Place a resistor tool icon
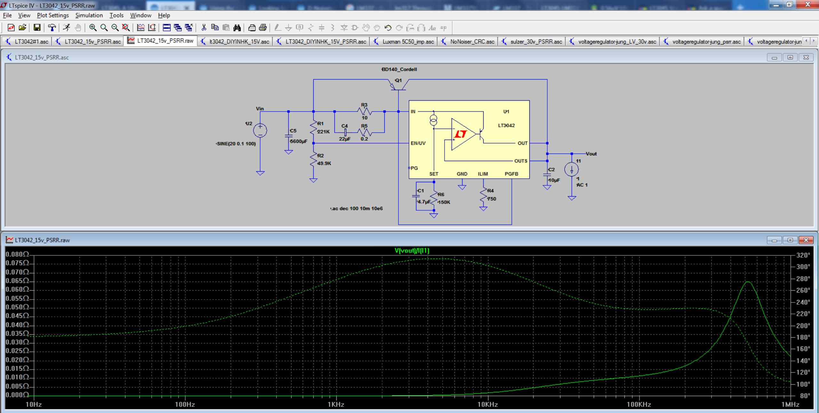 311,28
